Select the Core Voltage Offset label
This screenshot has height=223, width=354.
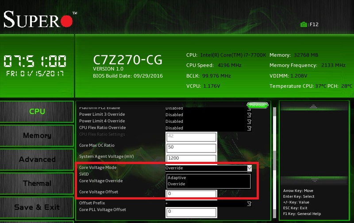coord(99,192)
